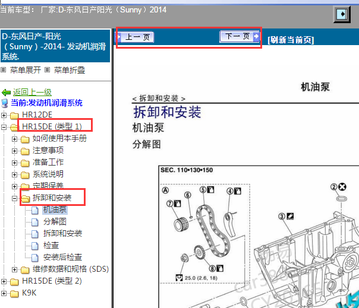Click the oil pump exploded diagram image
This screenshot has height=308, width=359.
pyautogui.click(x=259, y=237)
